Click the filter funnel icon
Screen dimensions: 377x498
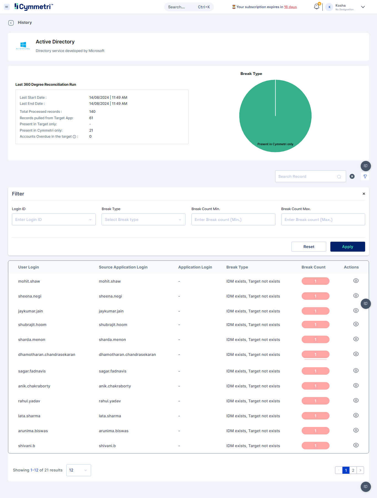point(365,176)
